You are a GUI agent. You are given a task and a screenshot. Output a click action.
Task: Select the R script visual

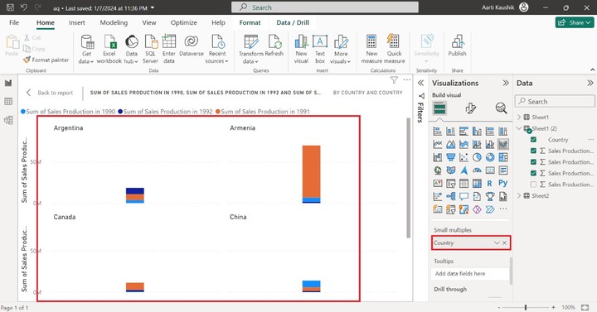490,183
